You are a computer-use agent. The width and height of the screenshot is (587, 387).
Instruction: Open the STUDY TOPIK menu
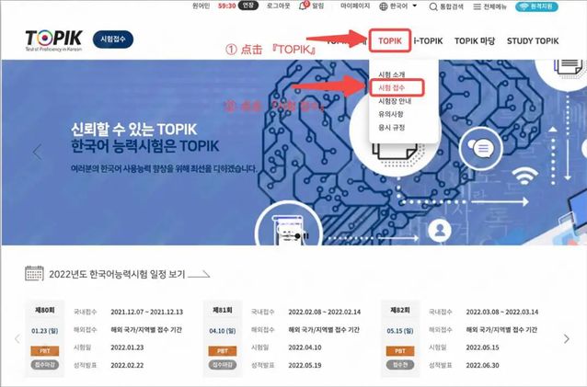click(x=533, y=40)
